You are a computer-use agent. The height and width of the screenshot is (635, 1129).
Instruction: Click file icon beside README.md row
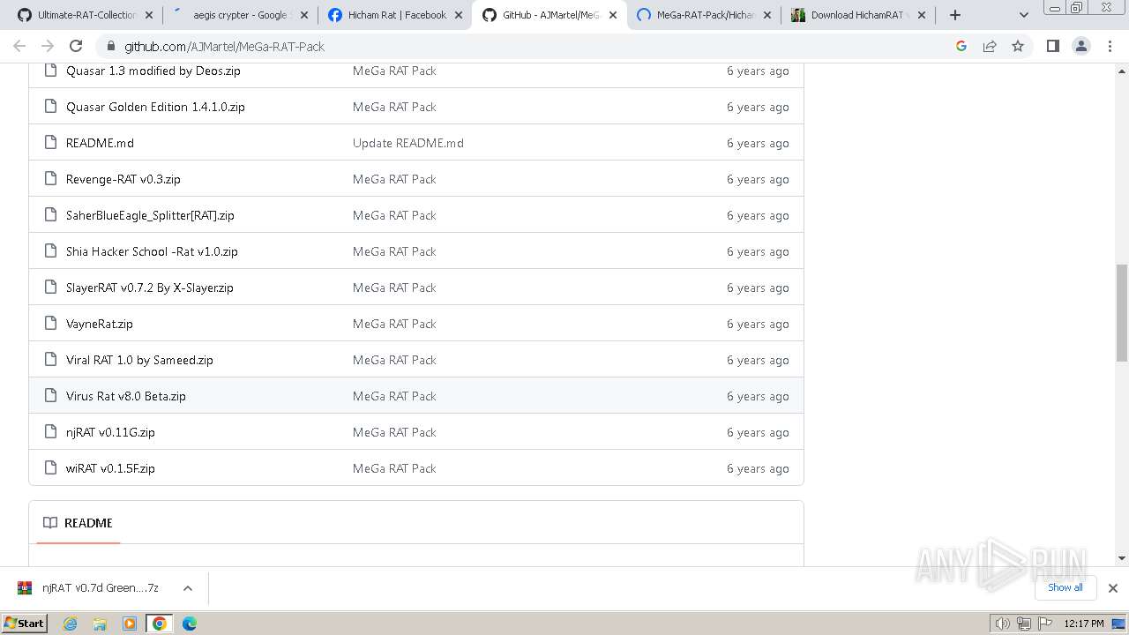49,143
